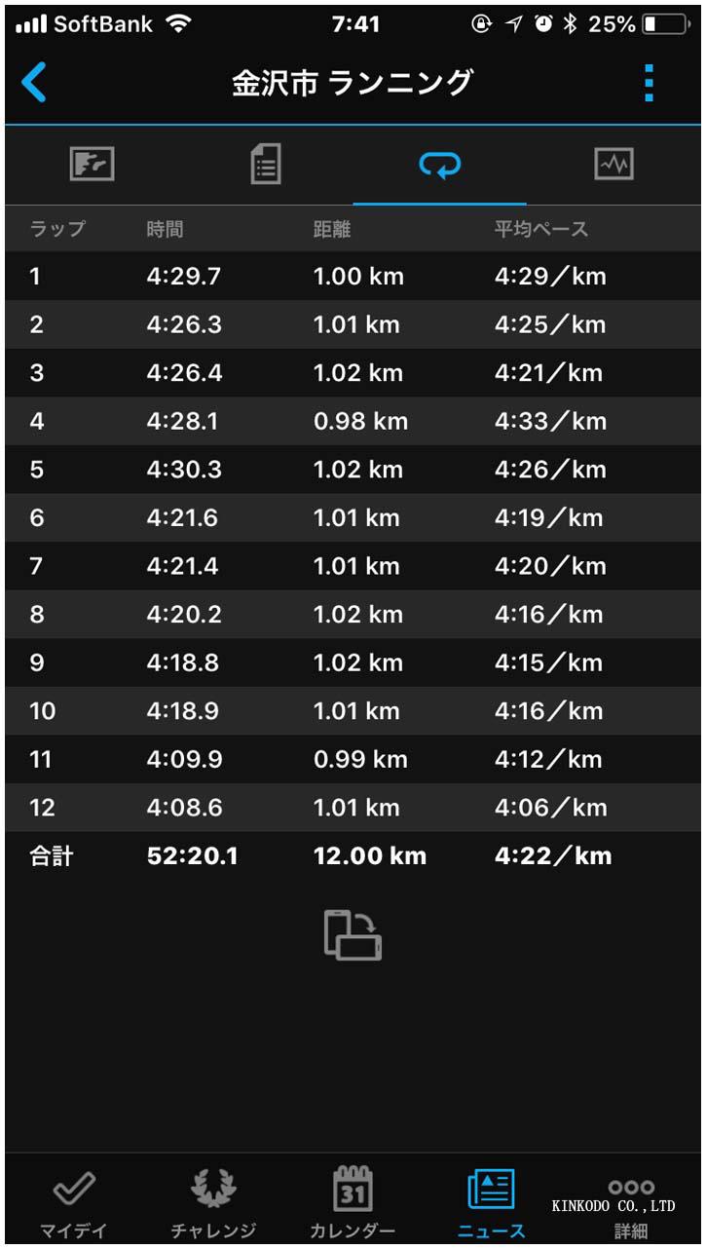The height and width of the screenshot is (1249, 706).
Task: Tap the blue back arrow
Action: 34,83
